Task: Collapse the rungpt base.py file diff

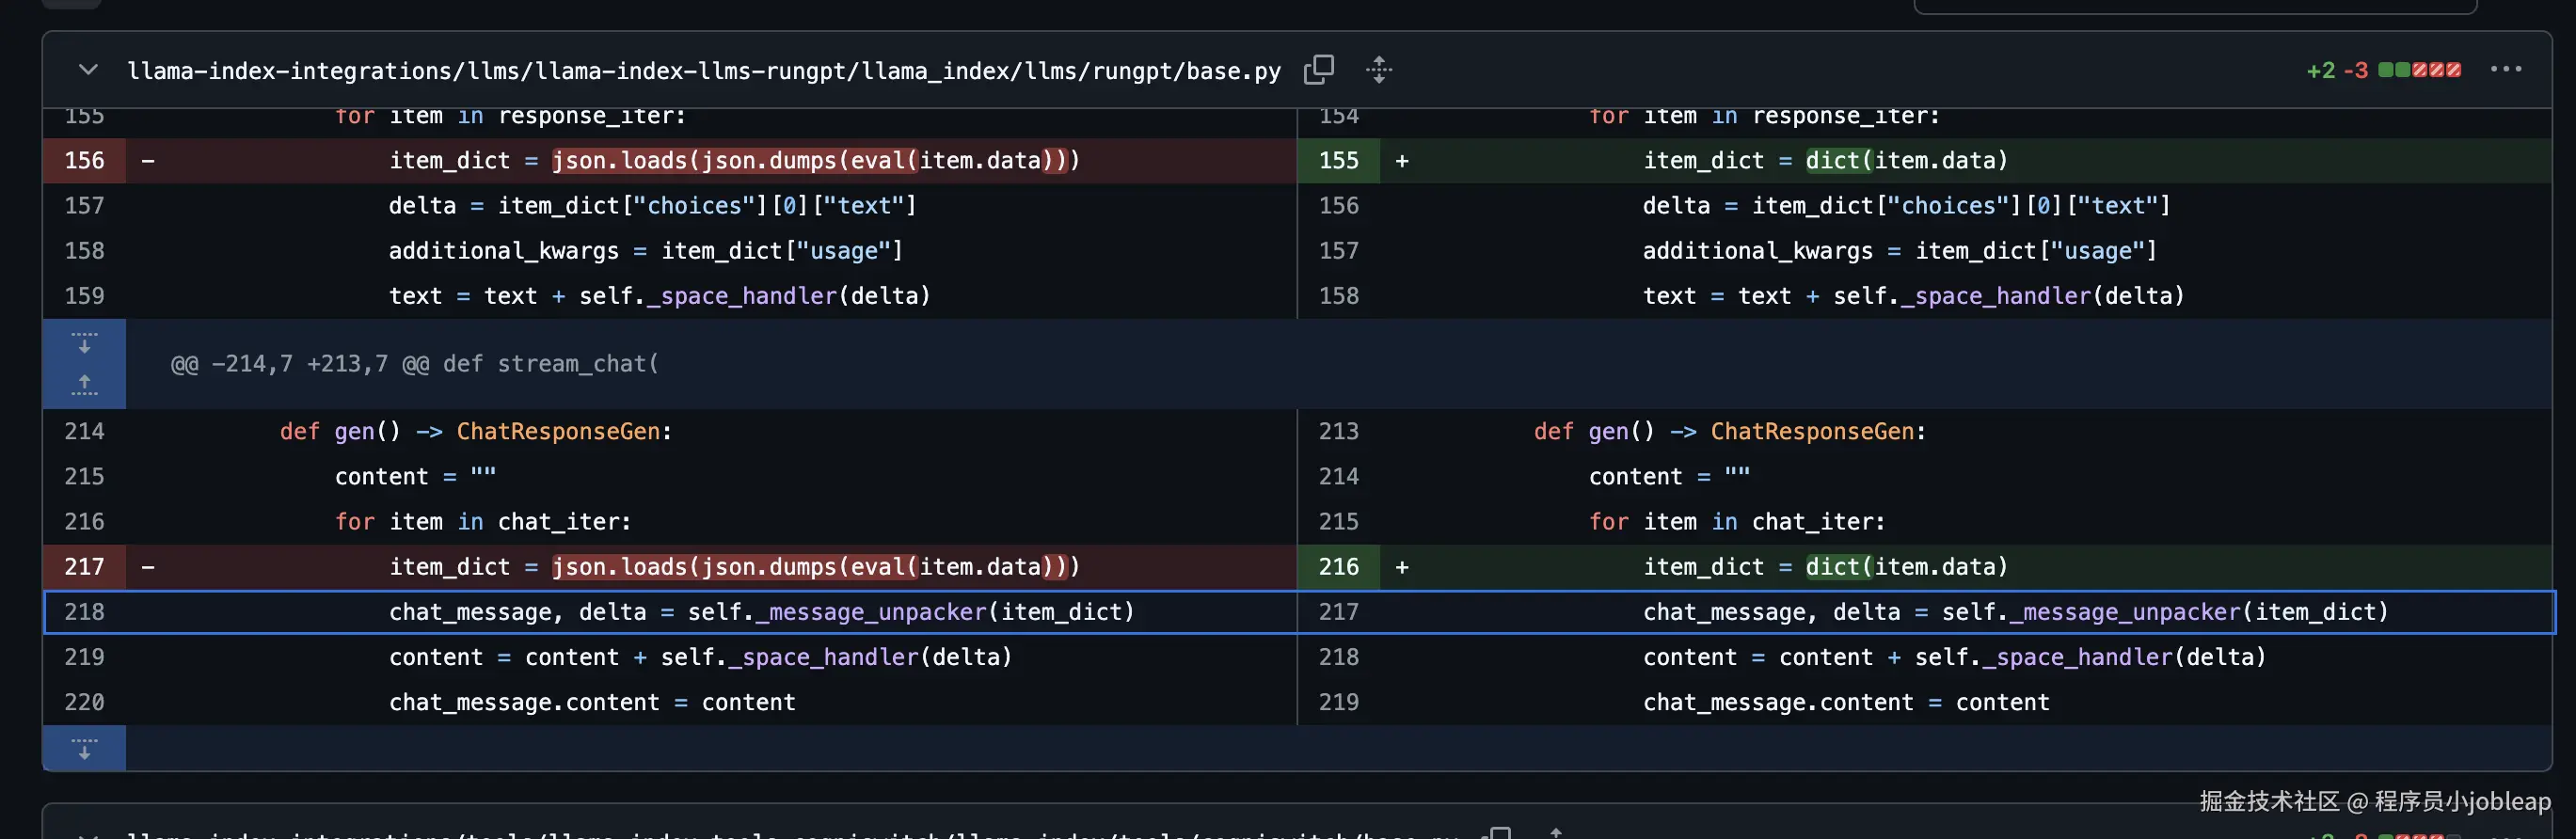Action: (x=88, y=70)
